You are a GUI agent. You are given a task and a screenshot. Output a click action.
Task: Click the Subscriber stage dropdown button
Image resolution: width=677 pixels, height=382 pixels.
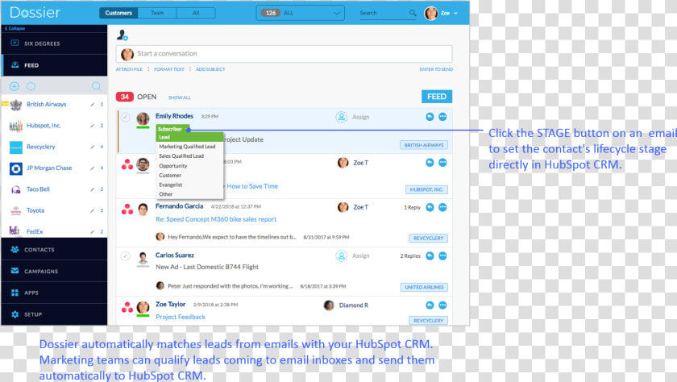coord(172,129)
